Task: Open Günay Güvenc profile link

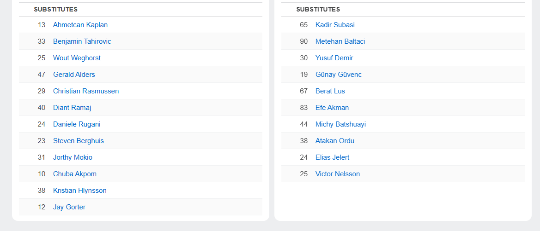Action: (x=339, y=75)
